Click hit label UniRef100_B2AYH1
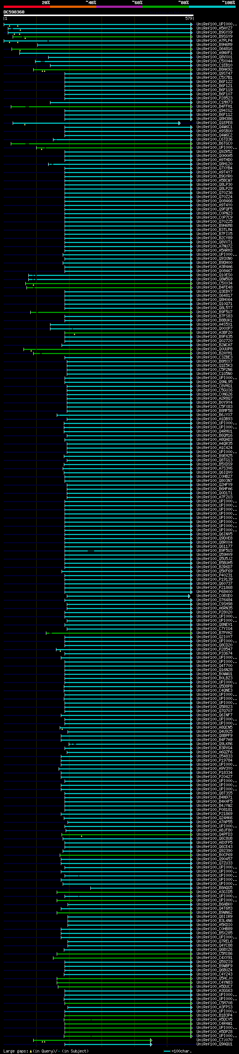The width and height of the screenshot is (239, 1054). click(214, 353)
